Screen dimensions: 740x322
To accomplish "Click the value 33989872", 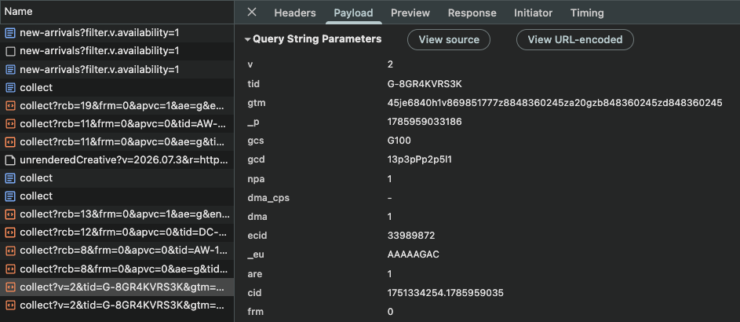I will coord(411,236).
